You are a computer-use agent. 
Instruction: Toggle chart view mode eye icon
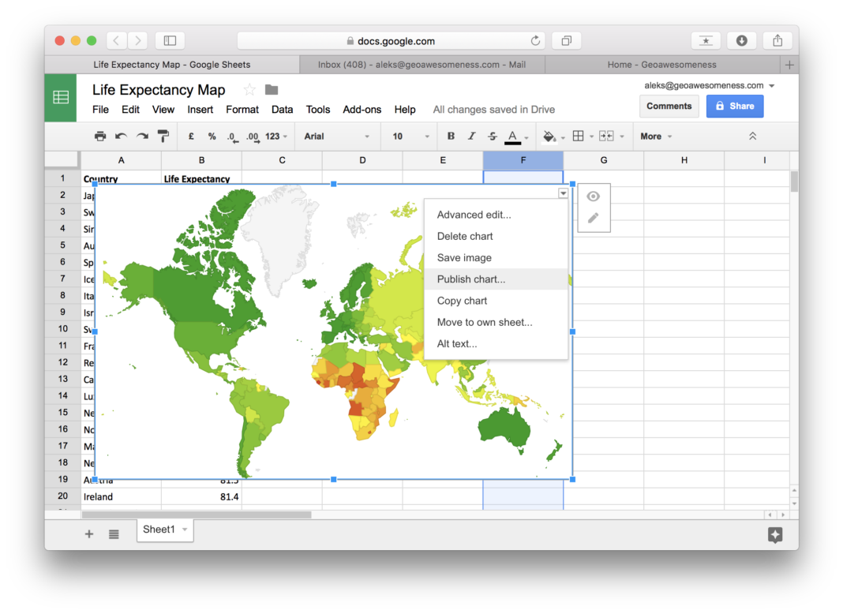pyautogui.click(x=594, y=197)
